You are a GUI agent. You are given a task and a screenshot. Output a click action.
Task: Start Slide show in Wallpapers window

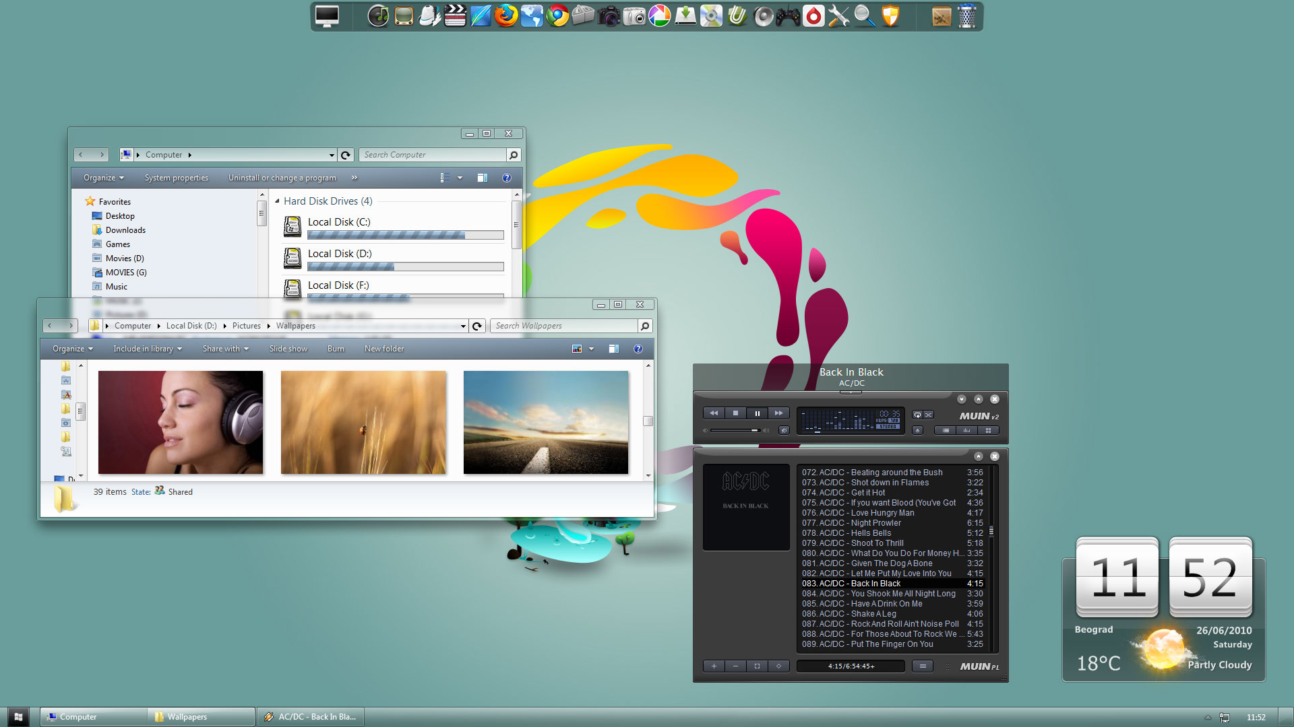tap(288, 349)
